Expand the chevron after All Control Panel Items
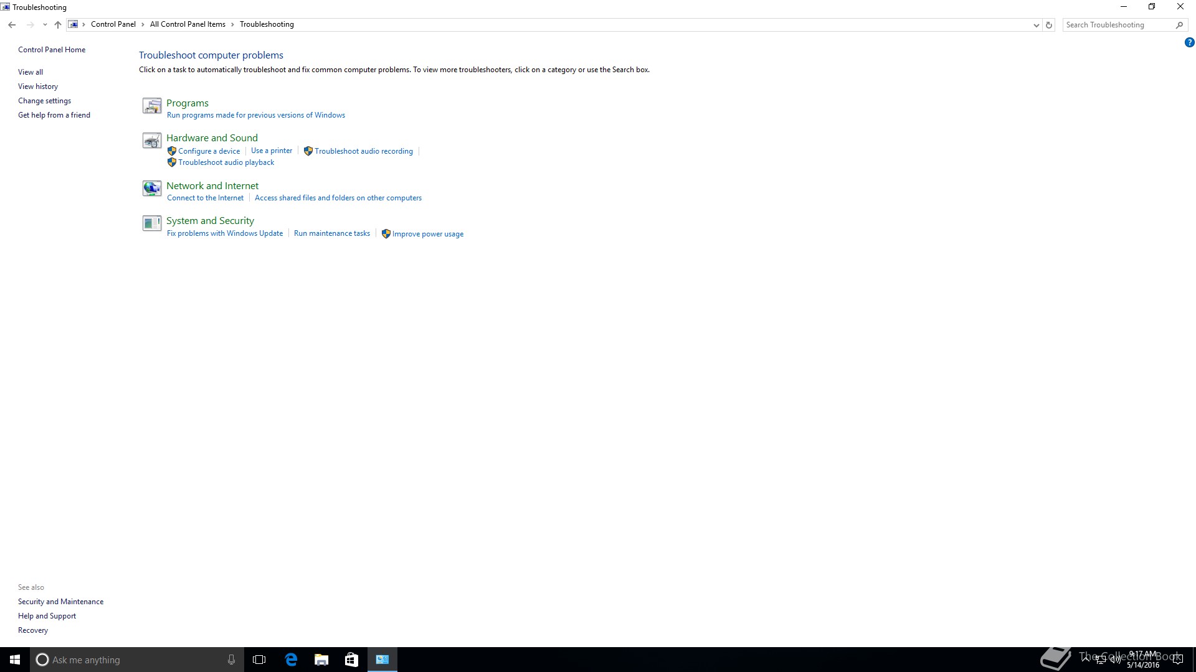This screenshot has width=1196, height=672. tap(232, 24)
